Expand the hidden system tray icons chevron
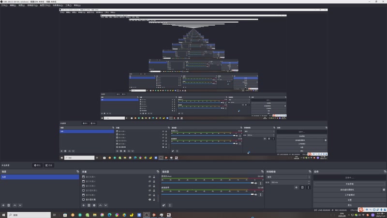 pyautogui.click(x=348, y=215)
